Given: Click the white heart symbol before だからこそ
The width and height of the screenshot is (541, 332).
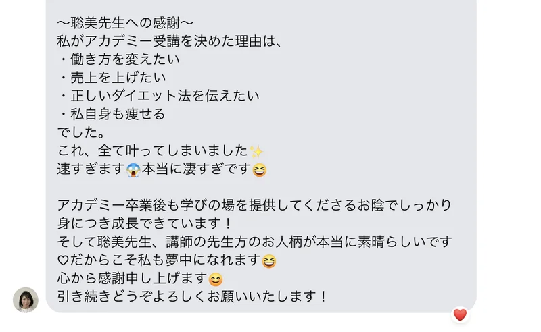Looking at the screenshot, I should coord(63,260).
